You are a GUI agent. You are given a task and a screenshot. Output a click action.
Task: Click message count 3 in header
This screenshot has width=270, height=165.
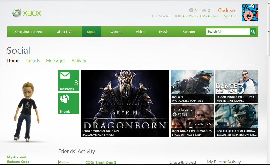tap(209, 11)
